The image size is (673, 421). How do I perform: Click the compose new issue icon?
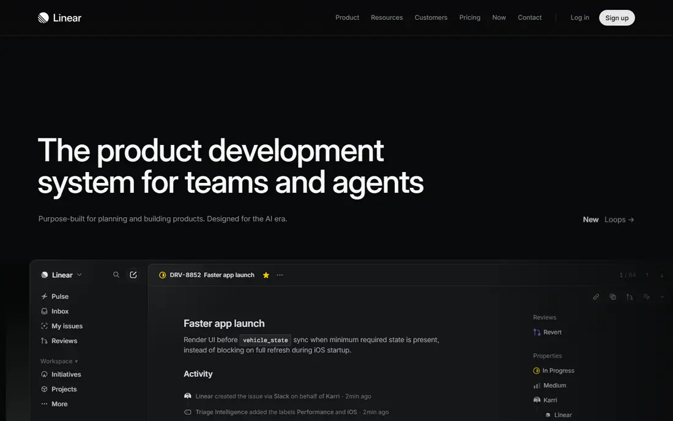click(133, 275)
